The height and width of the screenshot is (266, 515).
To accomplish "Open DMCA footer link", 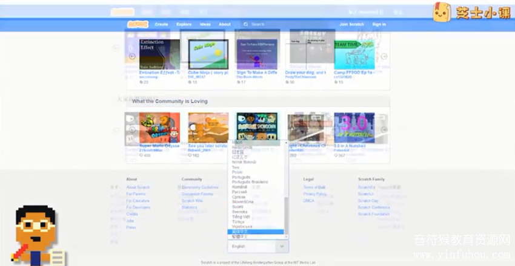I will (x=309, y=201).
